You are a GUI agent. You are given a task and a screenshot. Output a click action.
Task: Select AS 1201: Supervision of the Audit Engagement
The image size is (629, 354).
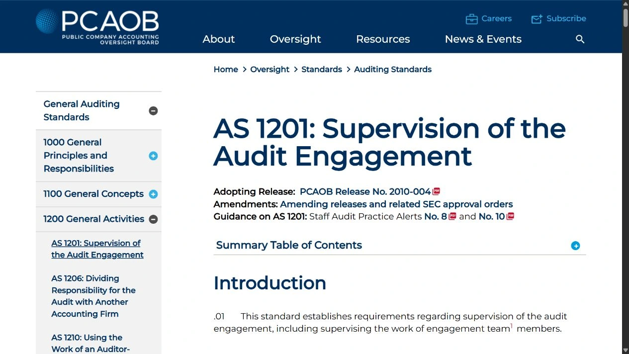(x=97, y=249)
